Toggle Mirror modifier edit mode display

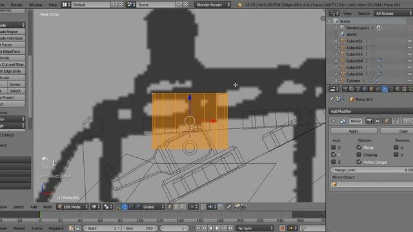(x=387, y=121)
